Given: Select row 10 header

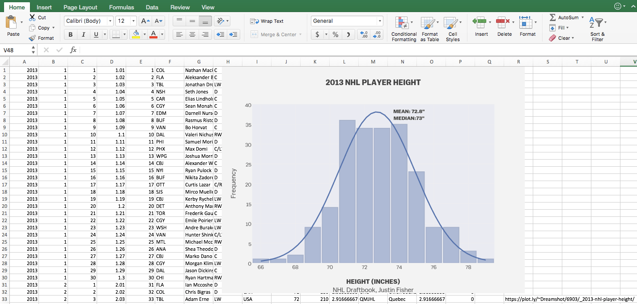Looking at the screenshot, I should coord(4,135).
